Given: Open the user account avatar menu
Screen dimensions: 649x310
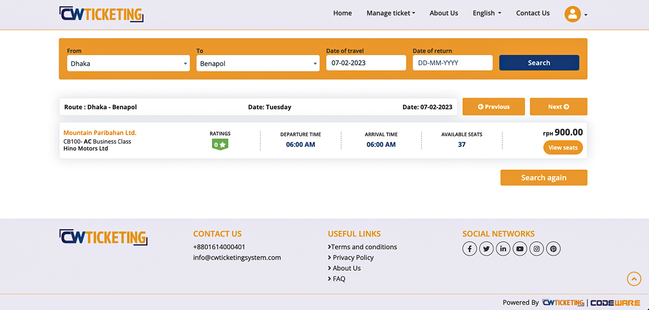Looking at the screenshot, I should [x=573, y=14].
